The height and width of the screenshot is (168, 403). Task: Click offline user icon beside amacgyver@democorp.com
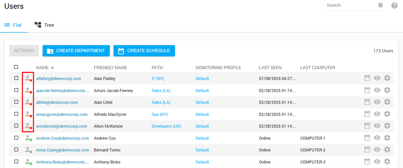click(x=28, y=114)
